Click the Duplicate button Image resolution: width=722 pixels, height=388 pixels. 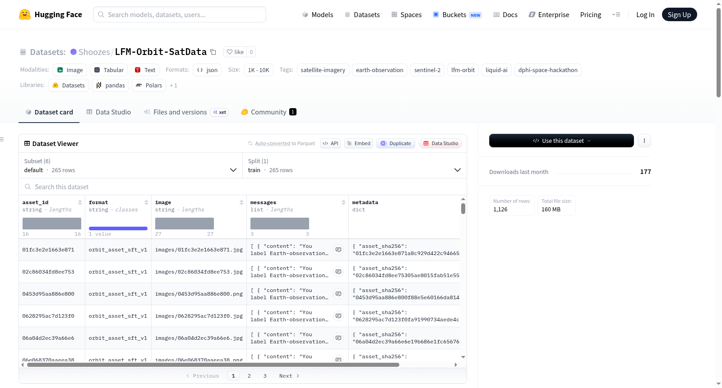coord(396,143)
